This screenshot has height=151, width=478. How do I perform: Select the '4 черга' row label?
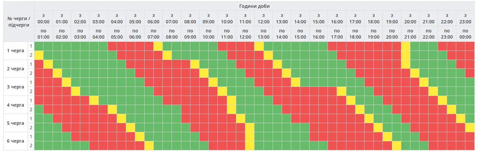(x=16, y=105)
